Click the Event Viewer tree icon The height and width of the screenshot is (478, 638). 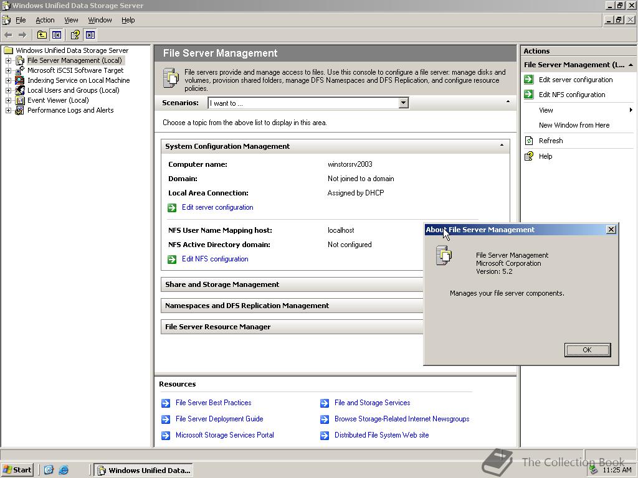pyautogui.click(x=20, y=100)
